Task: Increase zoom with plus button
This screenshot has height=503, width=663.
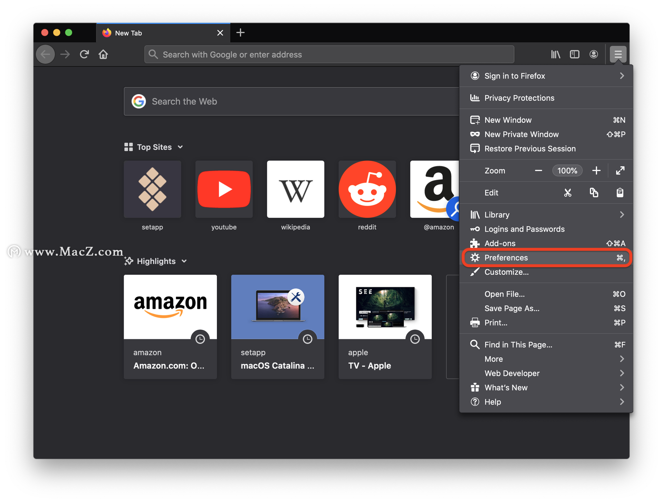Action: [596, 171]
